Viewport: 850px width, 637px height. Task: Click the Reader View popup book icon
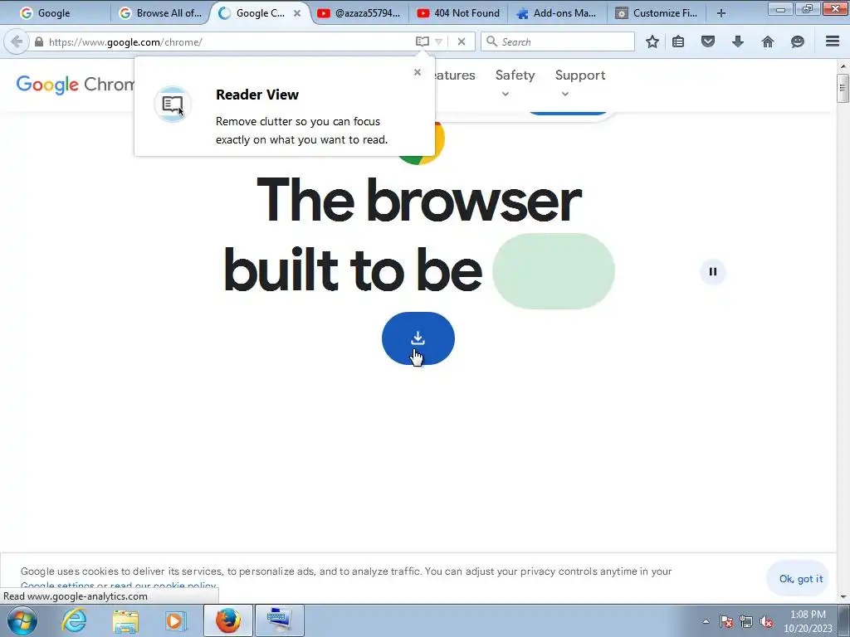coord(173,104)
